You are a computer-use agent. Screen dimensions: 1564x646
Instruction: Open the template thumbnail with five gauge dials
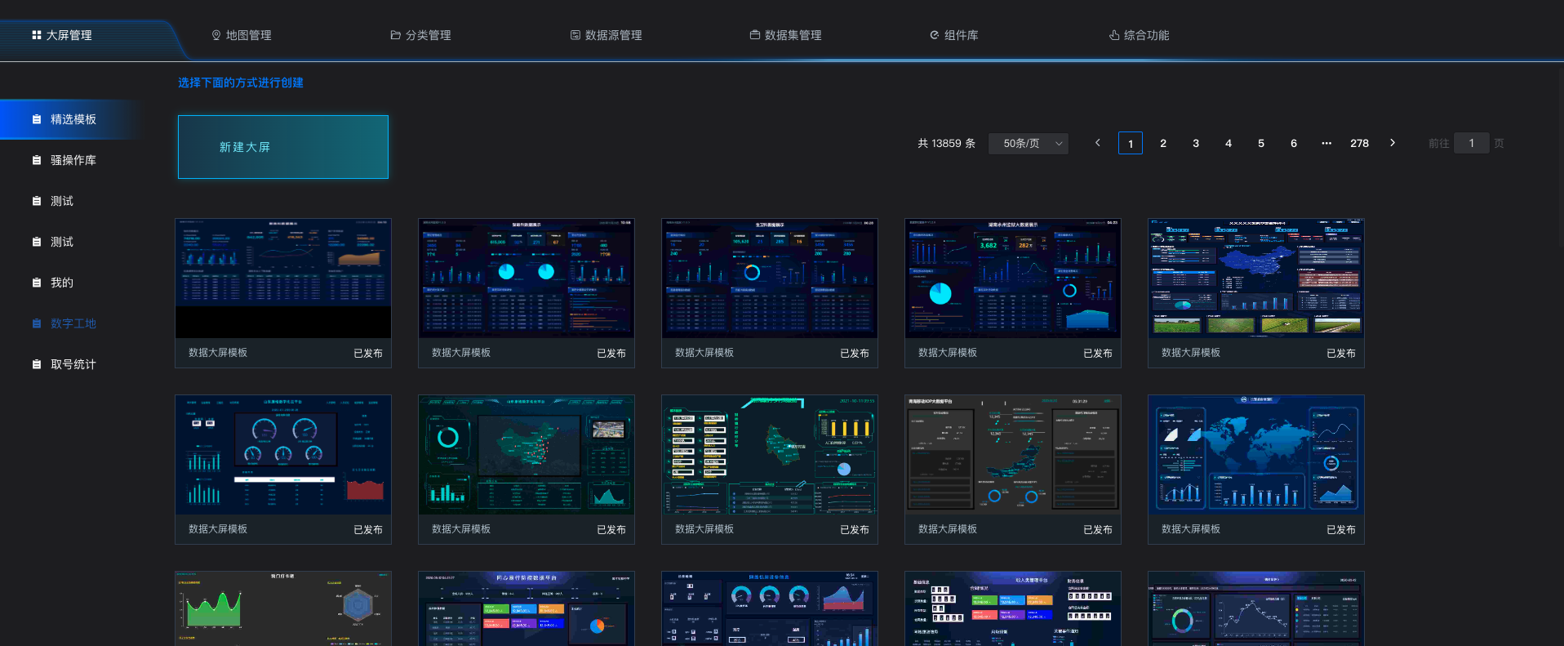pos(283,455)
